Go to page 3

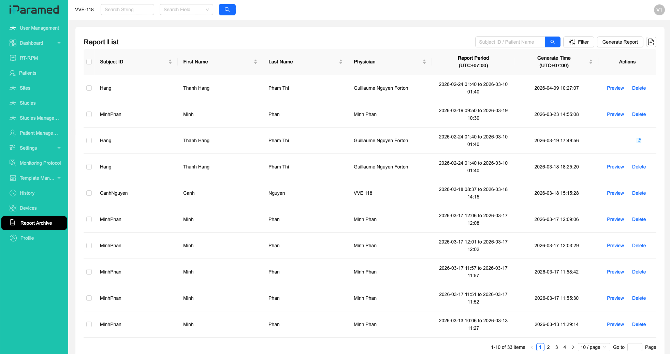pyautogui.click(x=556, y=347)
